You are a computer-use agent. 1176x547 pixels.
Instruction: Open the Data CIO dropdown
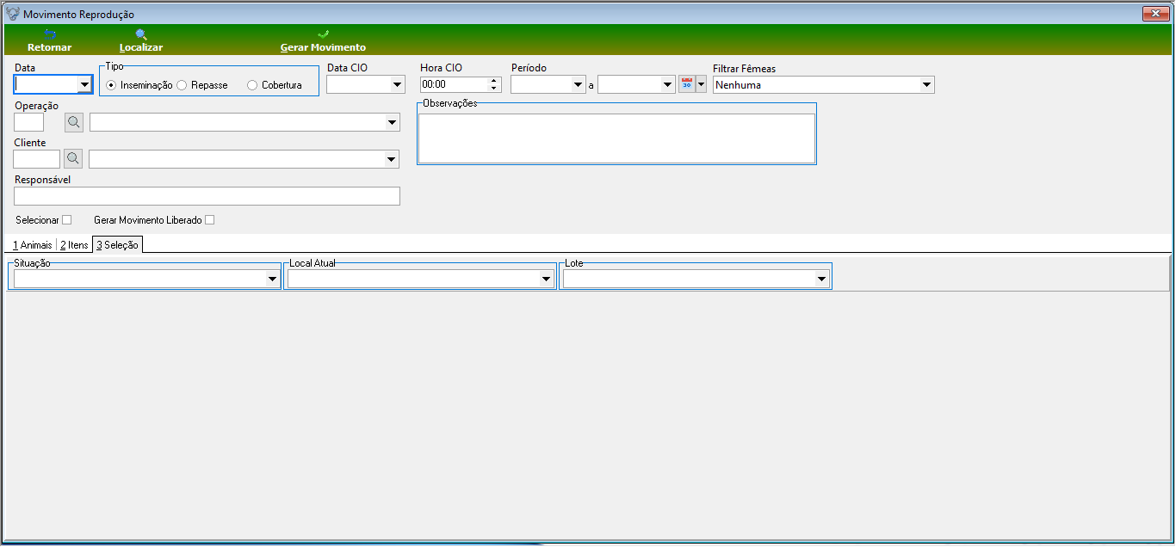pos(397,84)
